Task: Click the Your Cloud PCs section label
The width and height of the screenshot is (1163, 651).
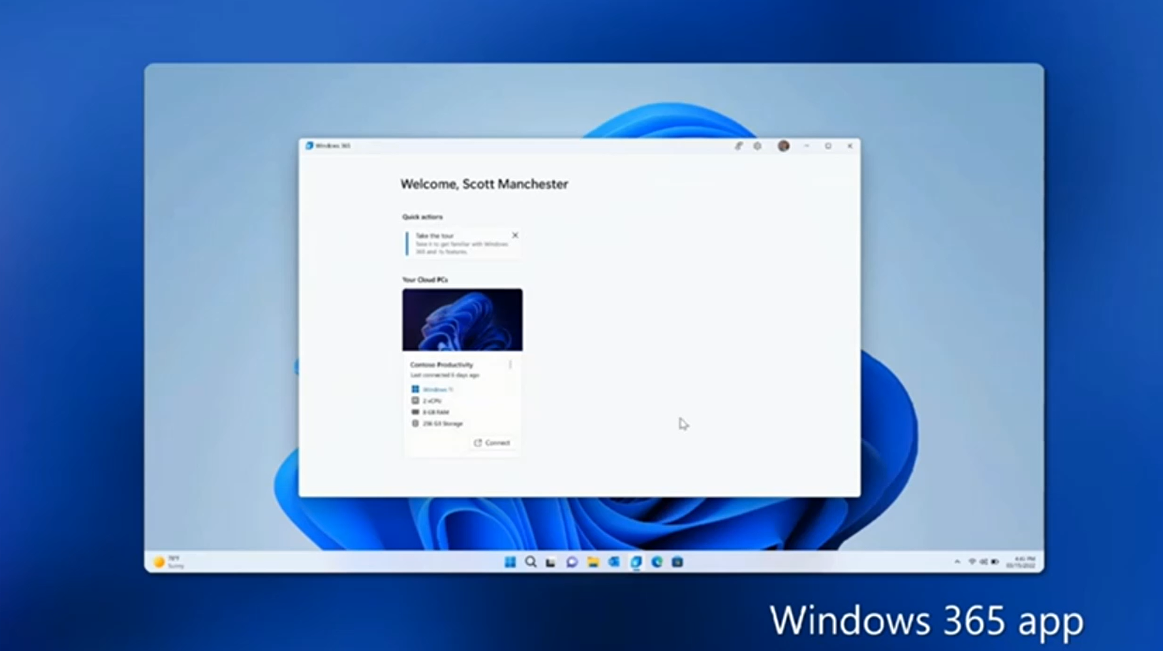Action: click(425, 280)
